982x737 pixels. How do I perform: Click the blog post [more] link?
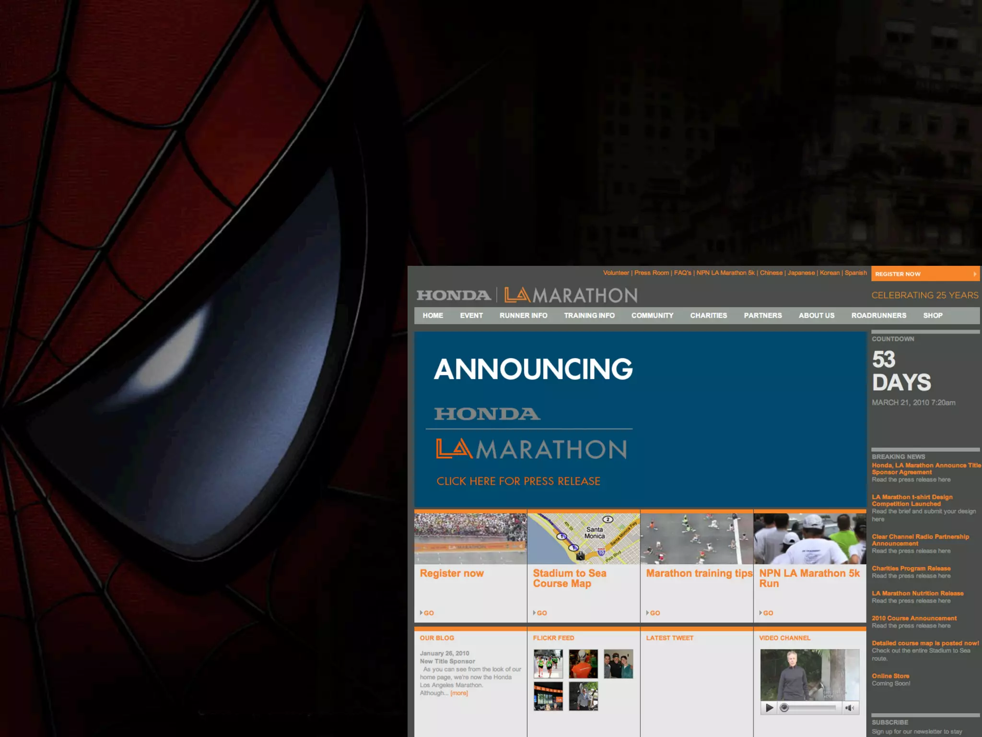tap(459, 693)
